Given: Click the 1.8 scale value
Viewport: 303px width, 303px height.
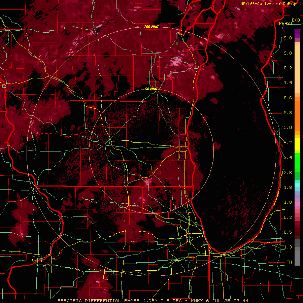Looking at the screenshot, I should tap(288, 188).
